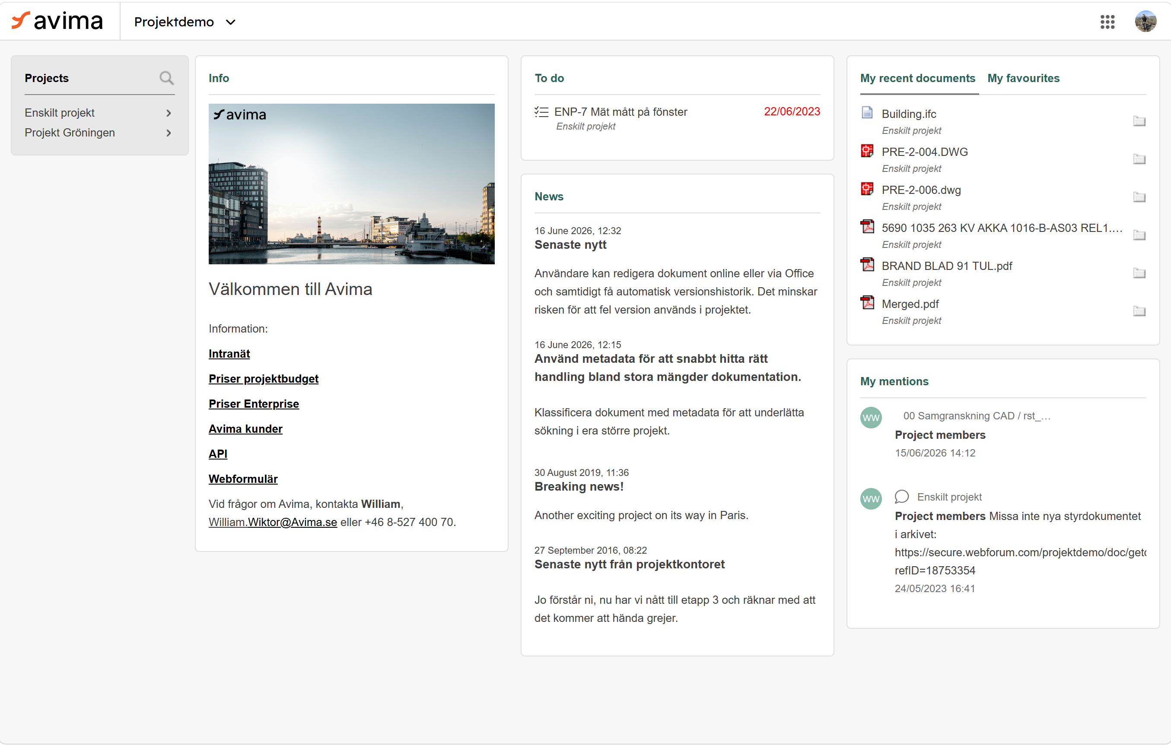Open the Webformulär link
1171x745 pixels.
(x=243, y=479)
